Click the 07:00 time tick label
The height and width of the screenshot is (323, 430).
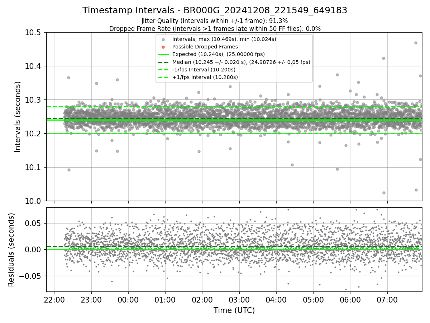387,300
